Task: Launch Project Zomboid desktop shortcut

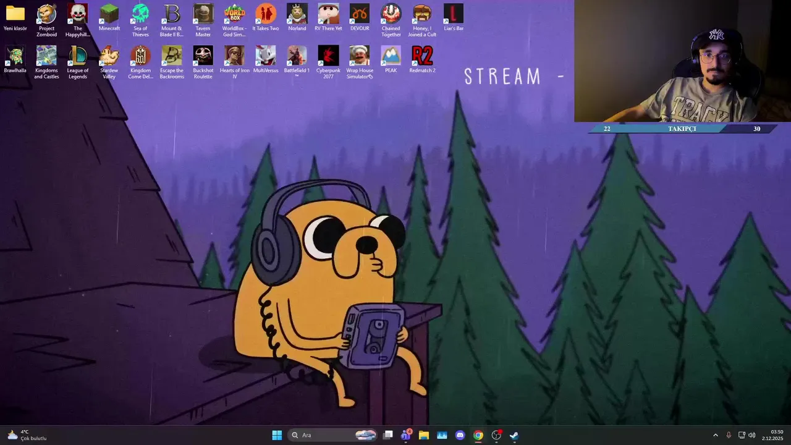Action: (46, 20)
